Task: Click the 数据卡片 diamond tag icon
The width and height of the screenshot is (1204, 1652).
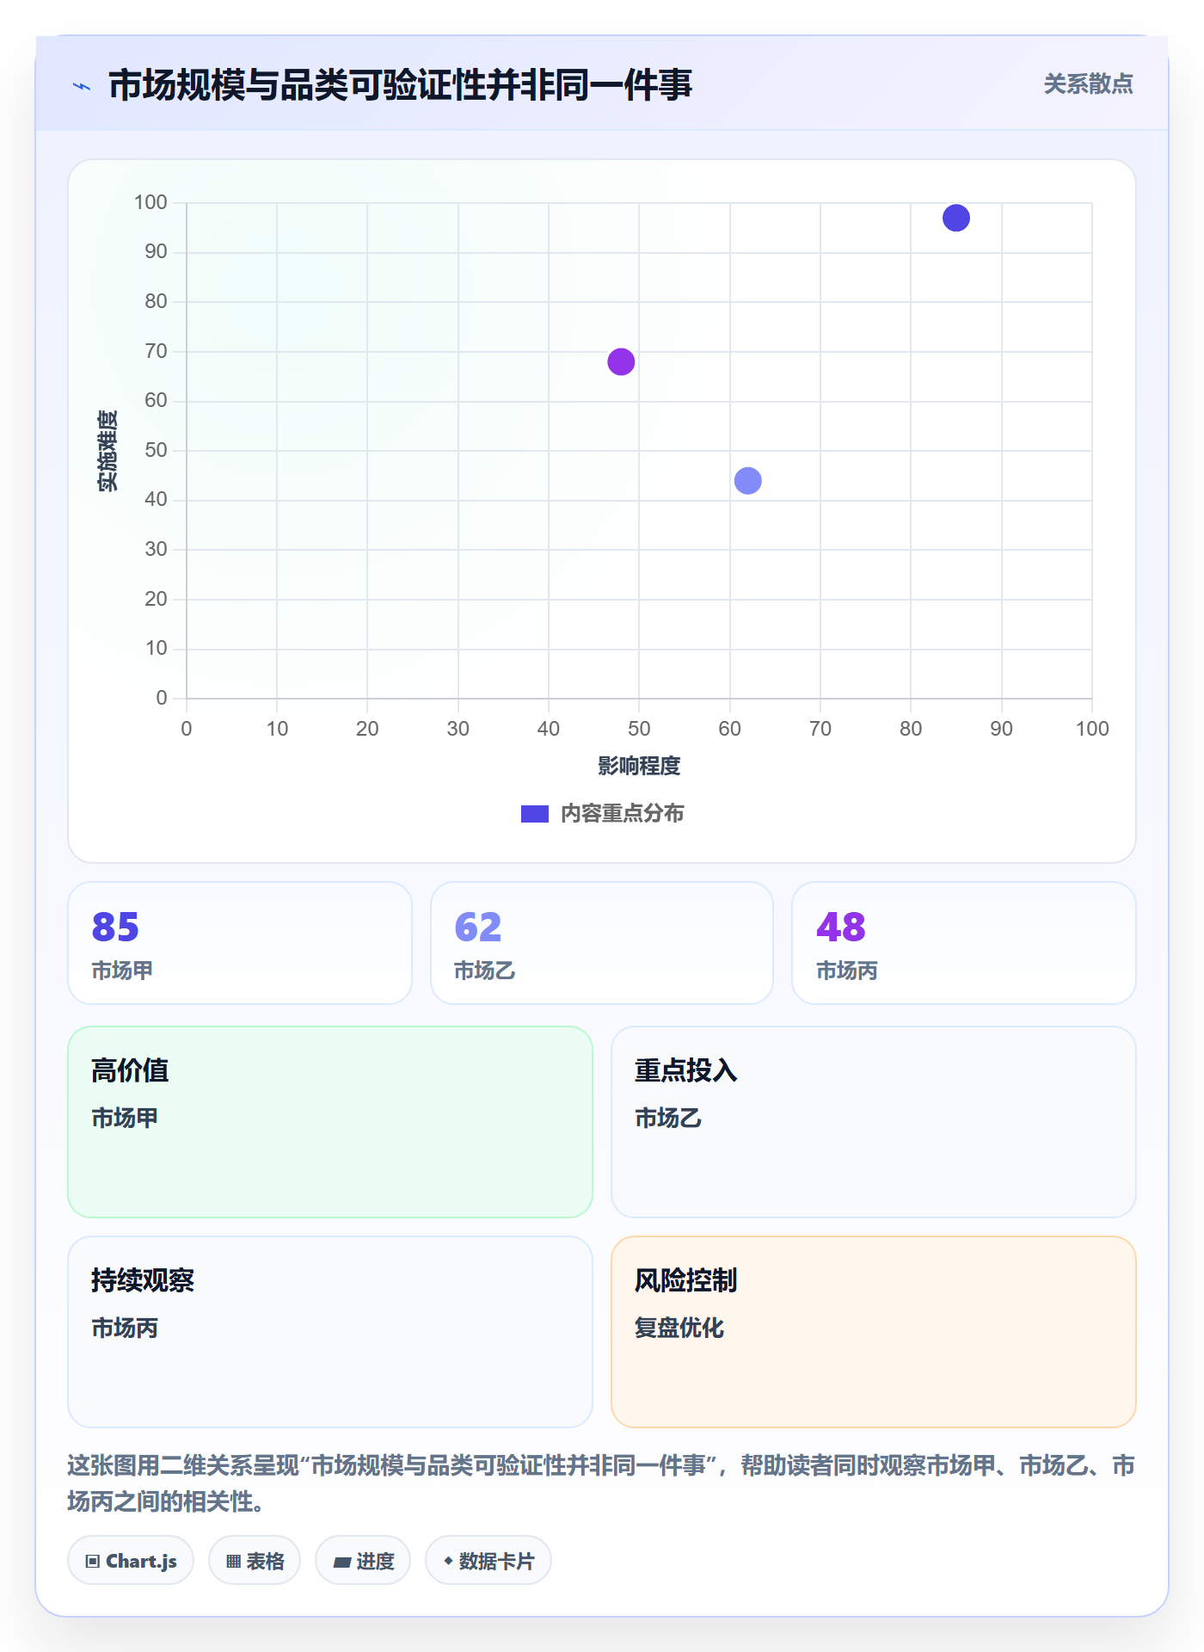Action: point(448,1561)
